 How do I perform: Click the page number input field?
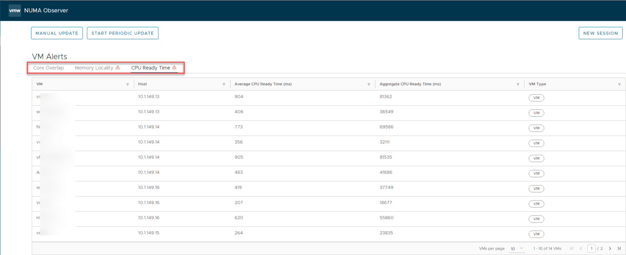592,248
